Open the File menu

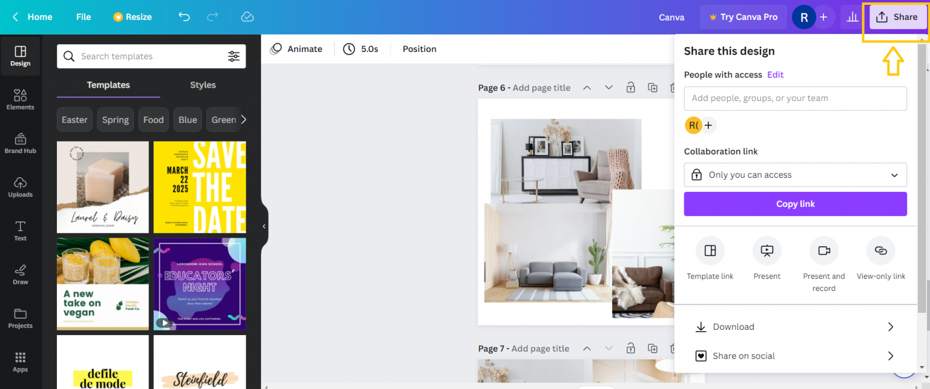[84, 17]
